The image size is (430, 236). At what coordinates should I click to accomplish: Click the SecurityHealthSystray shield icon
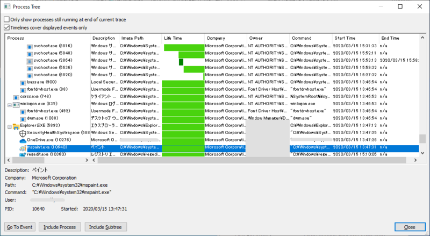click(x=23, y=134)
